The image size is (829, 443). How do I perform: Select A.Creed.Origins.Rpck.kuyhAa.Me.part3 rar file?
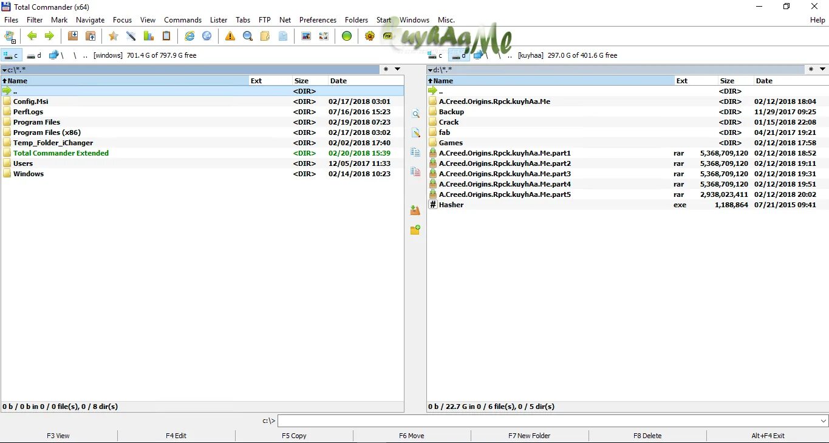coord(628,174)
